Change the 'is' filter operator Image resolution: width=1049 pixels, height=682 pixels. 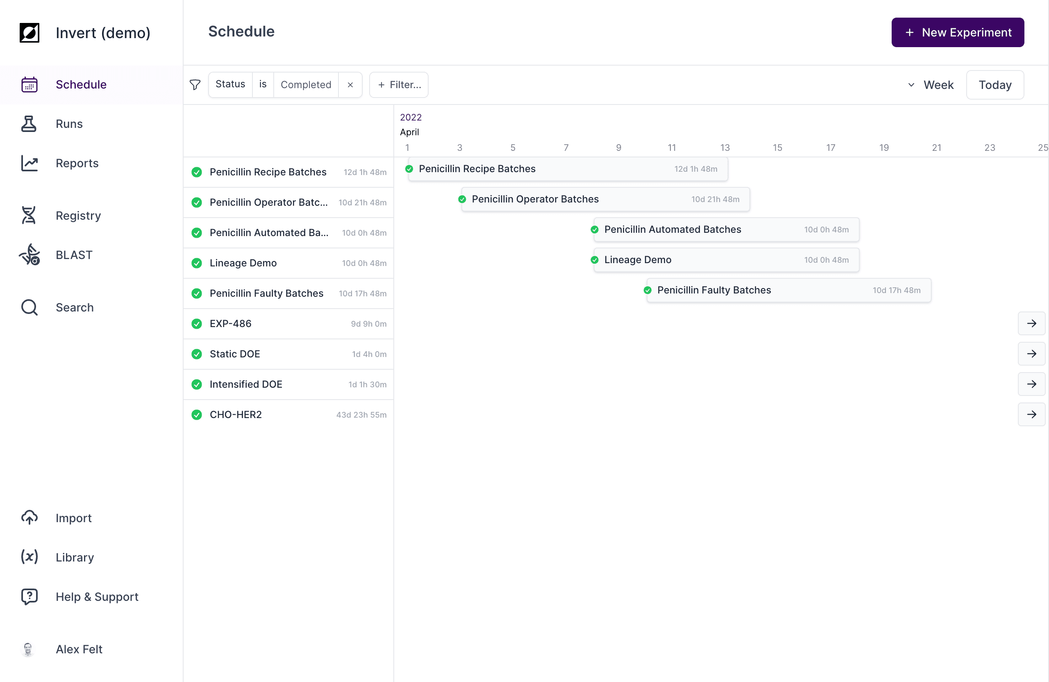263,85
